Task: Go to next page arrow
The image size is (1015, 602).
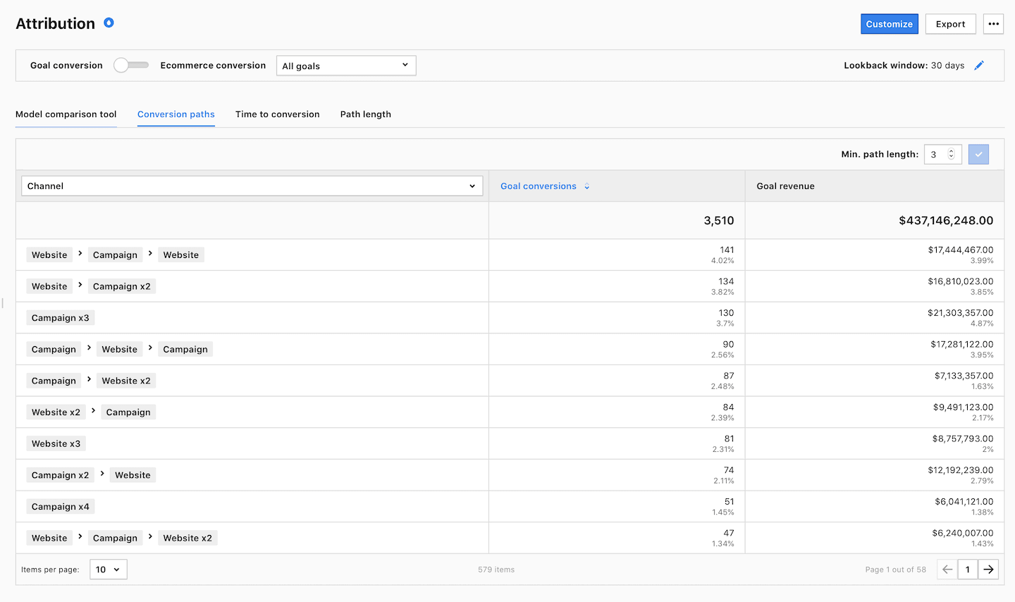Action: pyautogui.click(x=988, y=570)
